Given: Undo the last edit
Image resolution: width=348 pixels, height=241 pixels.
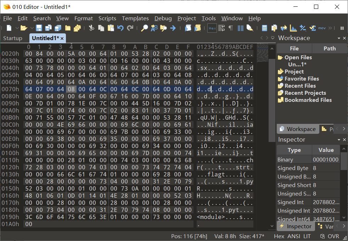Looking at the screenshot, I should pyautogui.click(x=120, y=28).
